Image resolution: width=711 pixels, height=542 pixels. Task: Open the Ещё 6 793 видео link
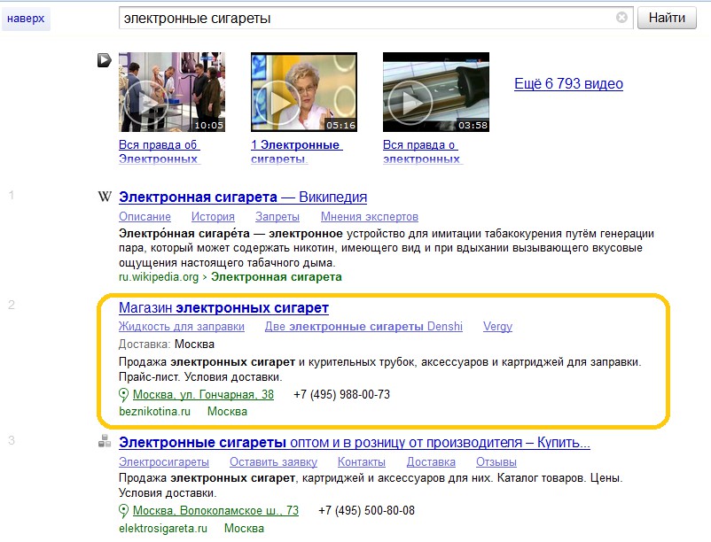(x=568, y=84)
